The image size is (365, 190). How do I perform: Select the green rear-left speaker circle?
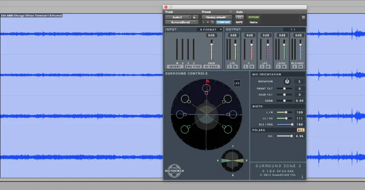coord(185,129)
